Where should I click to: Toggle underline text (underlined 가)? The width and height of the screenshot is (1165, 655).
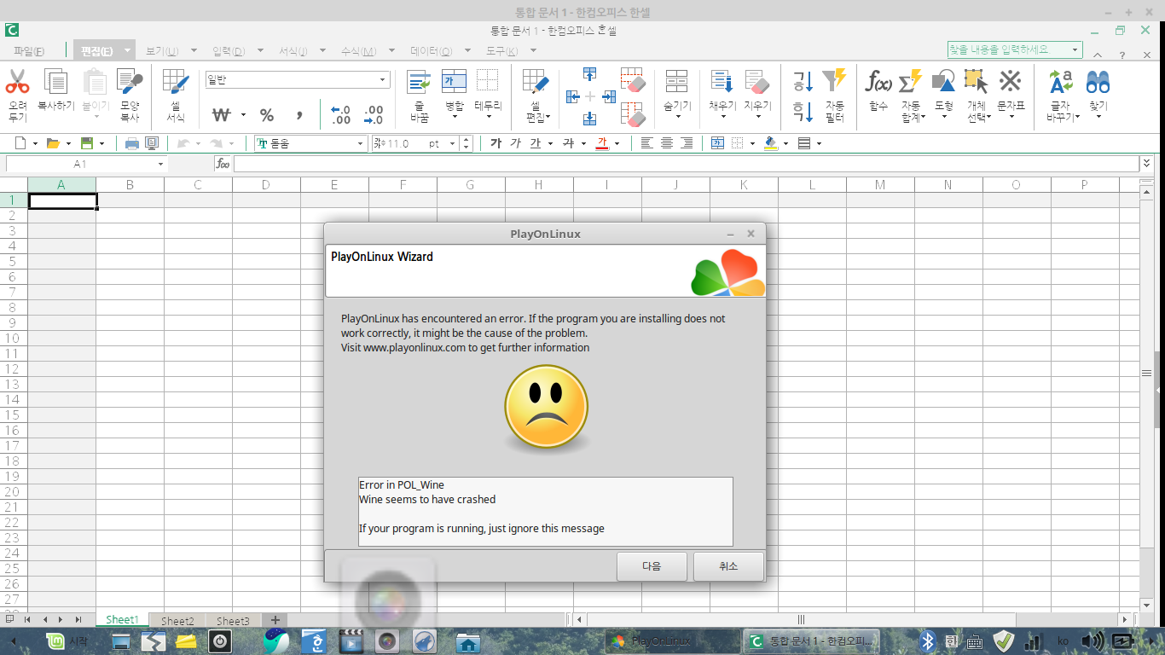pos(535,143)
